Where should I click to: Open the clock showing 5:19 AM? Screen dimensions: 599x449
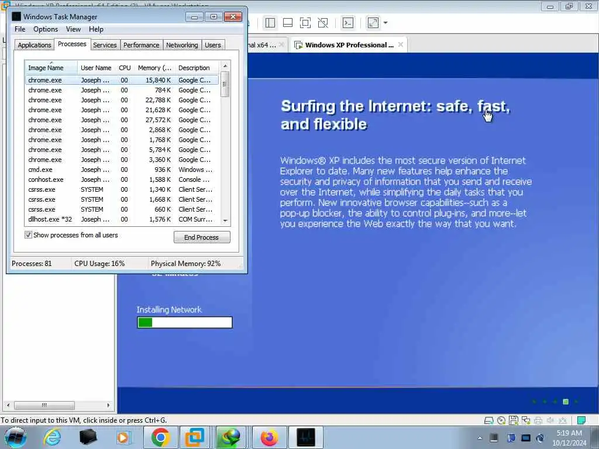[x=569, y=438]
